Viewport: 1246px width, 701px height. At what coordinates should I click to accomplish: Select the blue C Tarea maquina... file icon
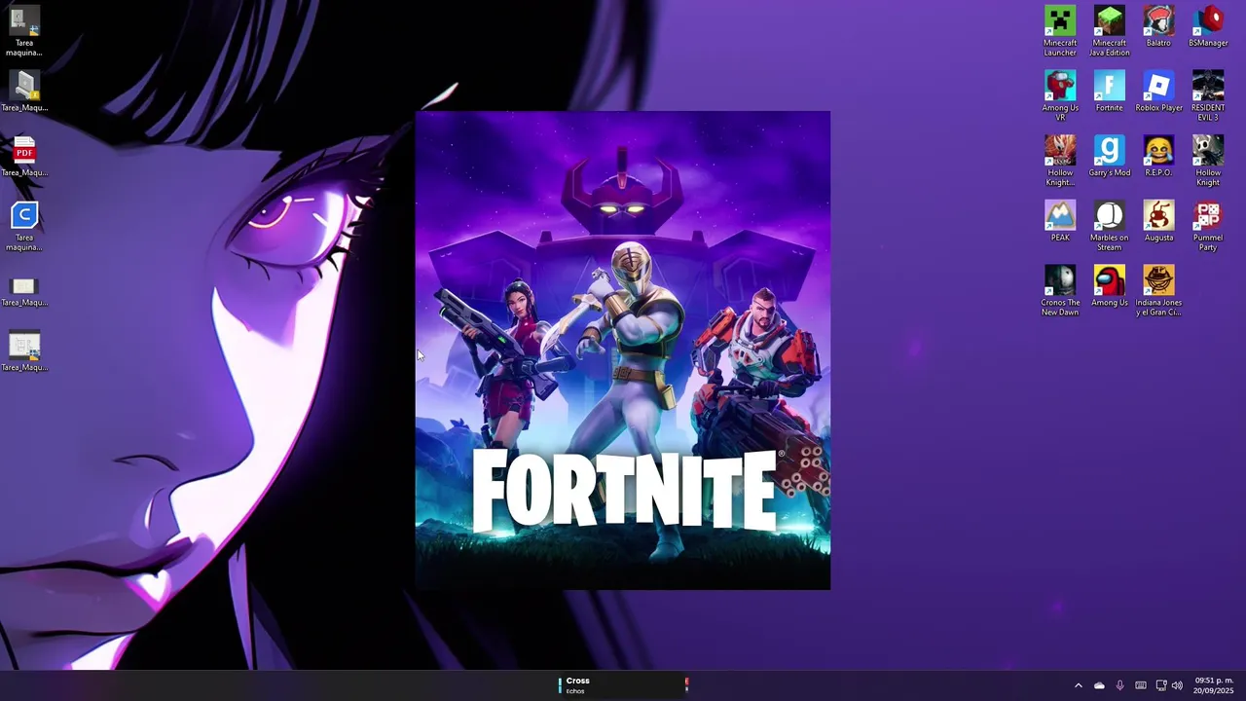coord(24,226)
